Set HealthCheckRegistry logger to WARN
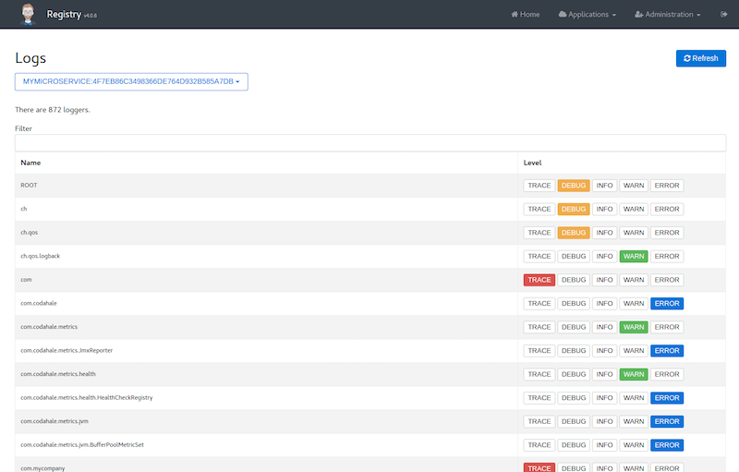 pyautogui.click(x=633, y=398)
